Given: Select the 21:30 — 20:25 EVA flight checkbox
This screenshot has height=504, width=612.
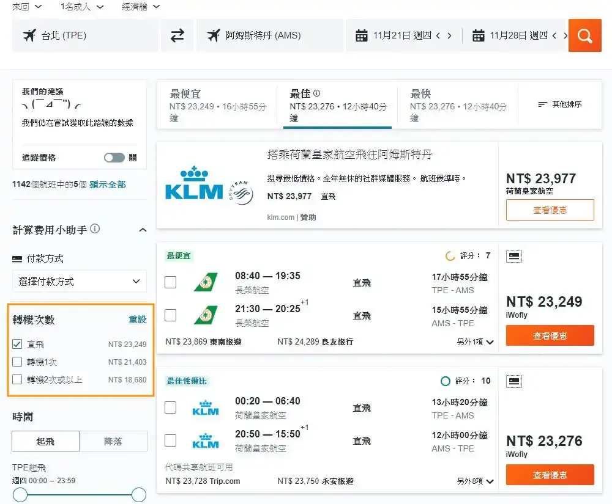Looking at the screenshot, I should tap(171, 315).
